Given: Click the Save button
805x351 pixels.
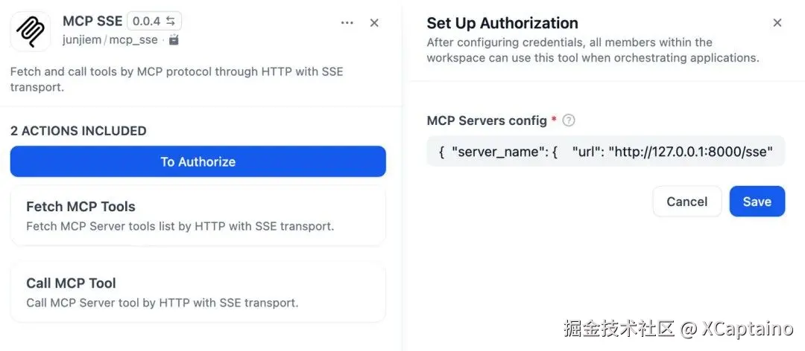Looking at the screenshot, I should 757,202.
